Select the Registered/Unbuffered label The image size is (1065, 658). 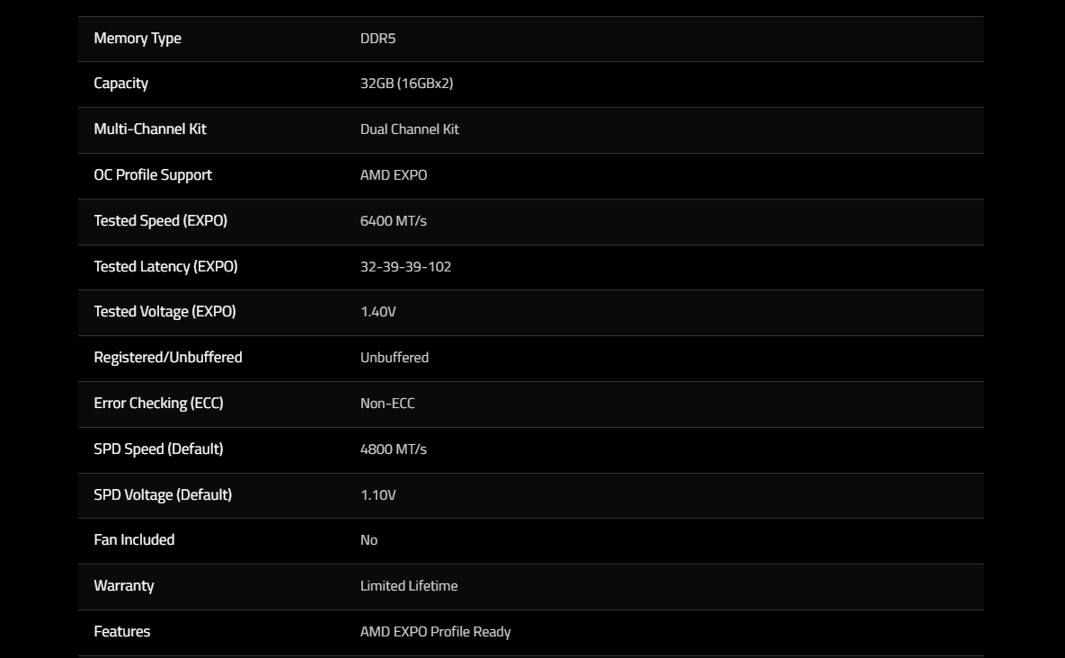(168, 357)
